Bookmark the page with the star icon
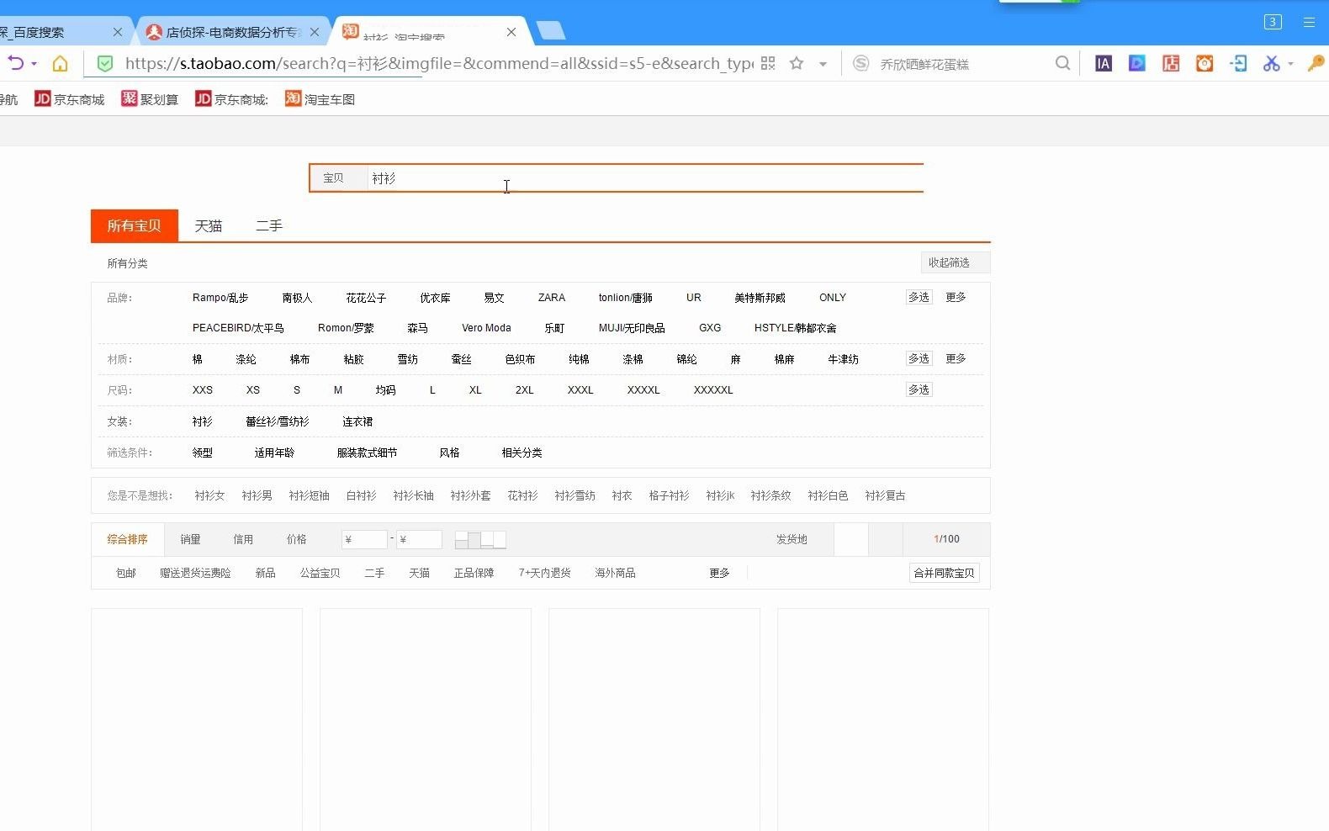Screen dimensions: 1329x831 [797, 63]
